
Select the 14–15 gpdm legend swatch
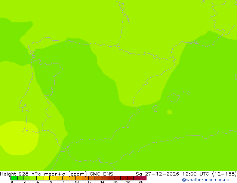coord(104,178)
